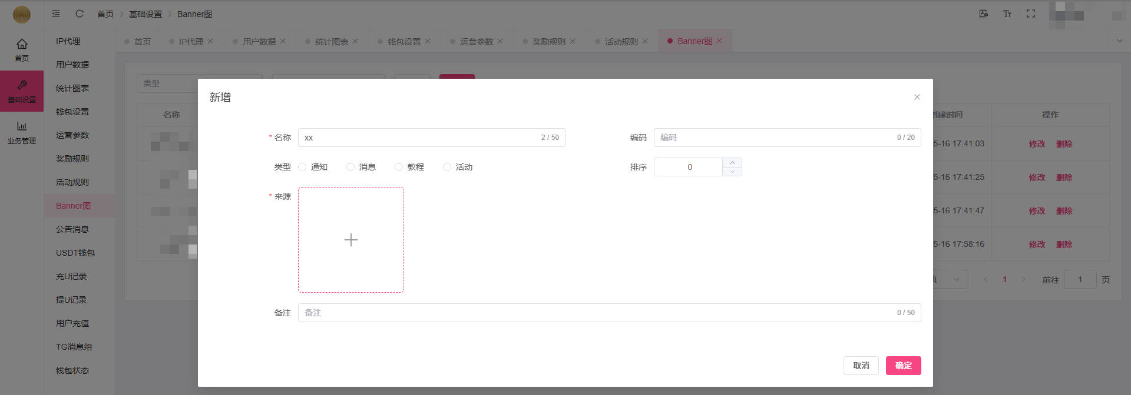Click the refresh icon in top bar
The width and height of the screenshot is (1131, 395).
[80, 14]
